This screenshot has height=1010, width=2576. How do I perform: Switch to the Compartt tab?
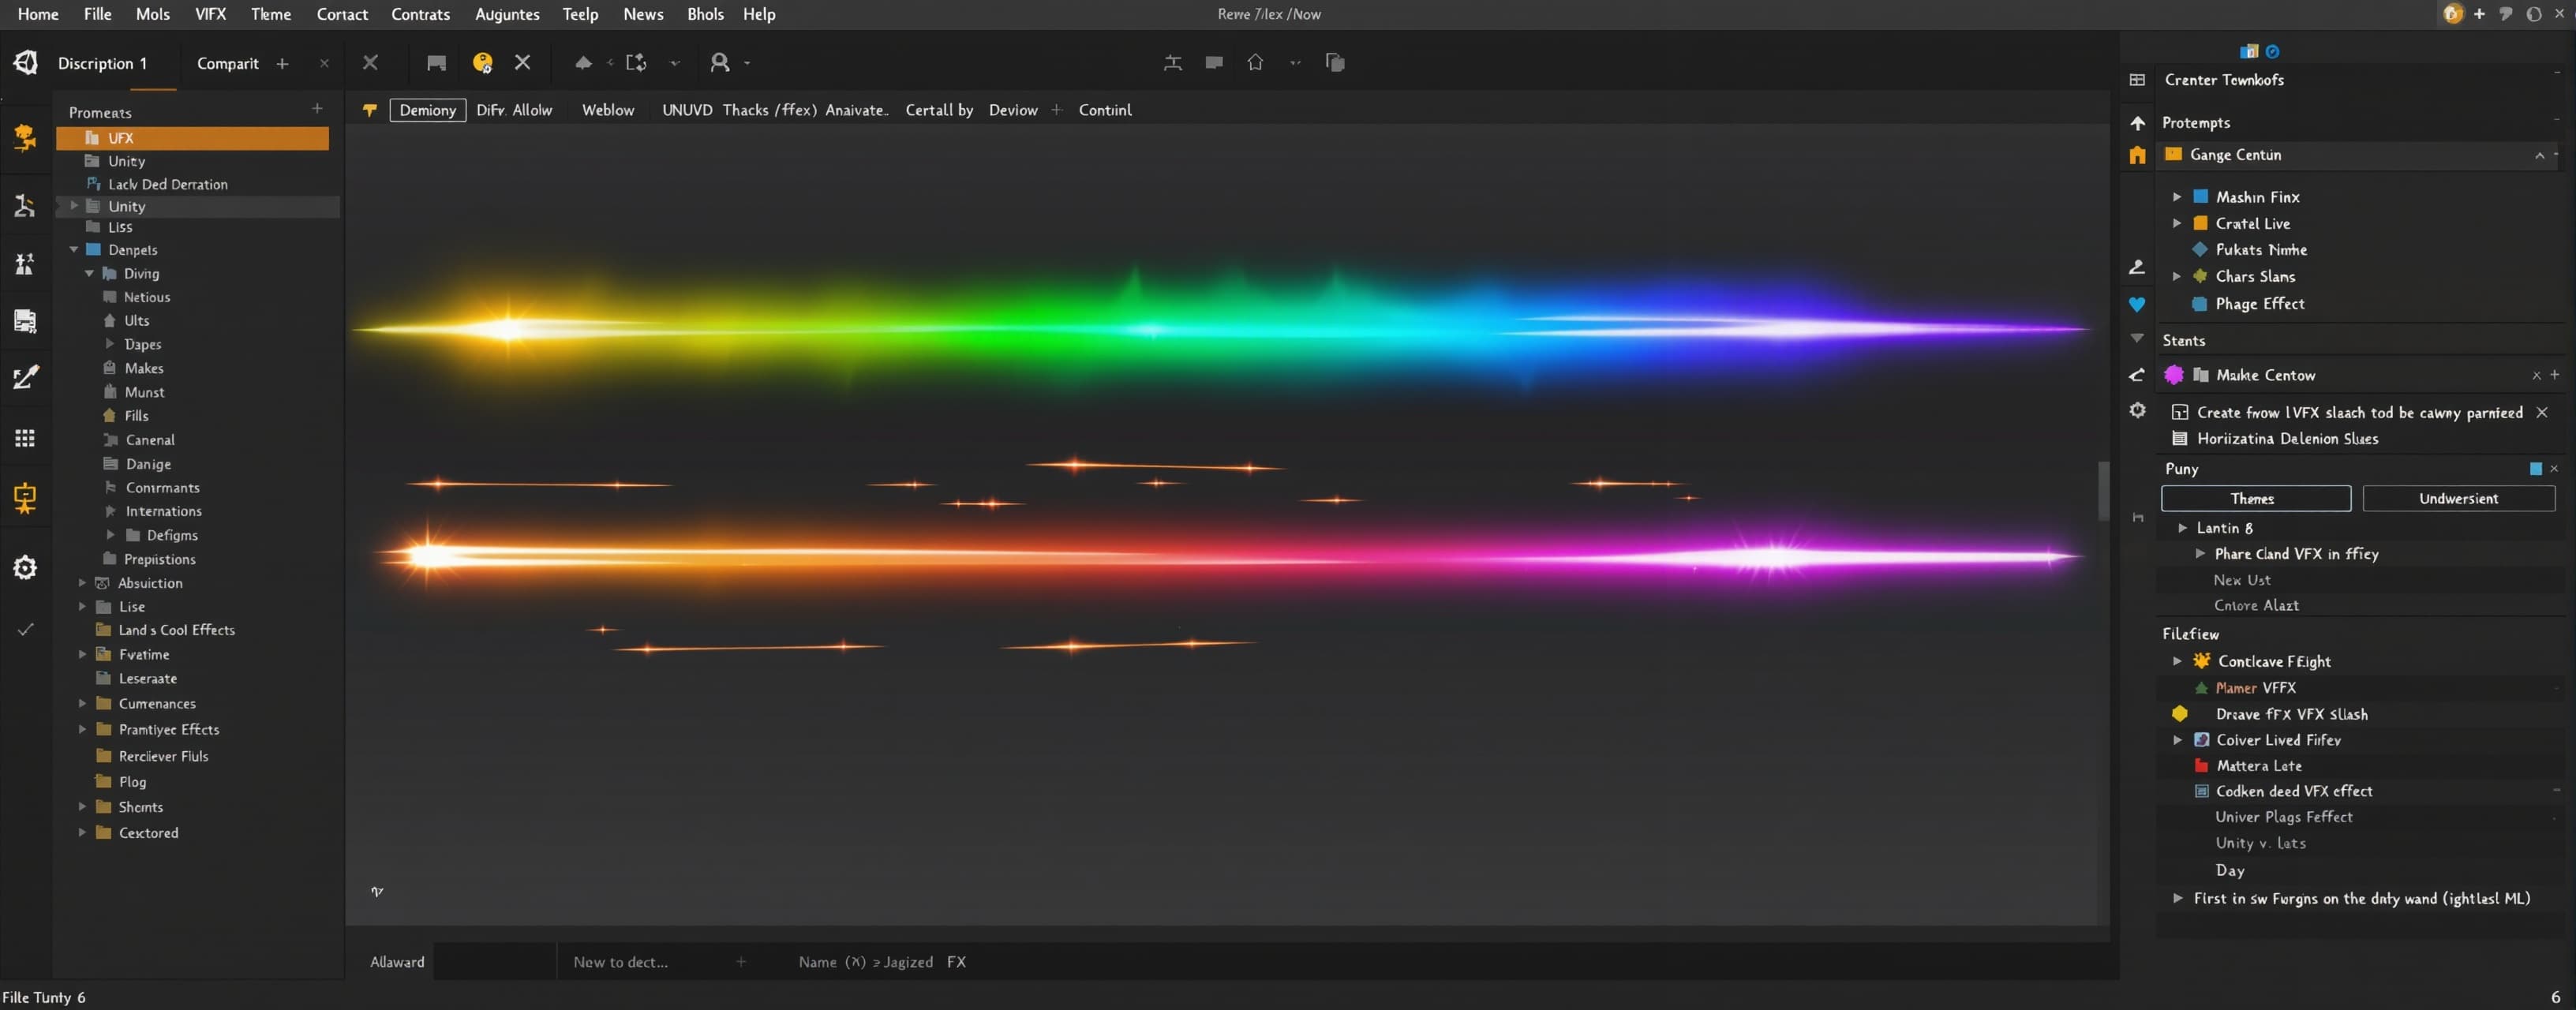point(228,63)
